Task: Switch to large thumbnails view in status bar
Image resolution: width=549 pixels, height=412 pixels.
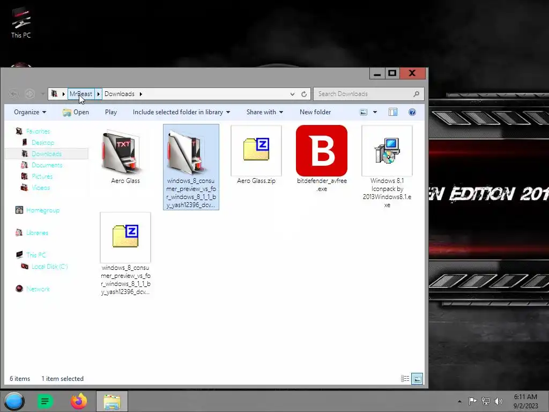Action: tap(417, 379)
